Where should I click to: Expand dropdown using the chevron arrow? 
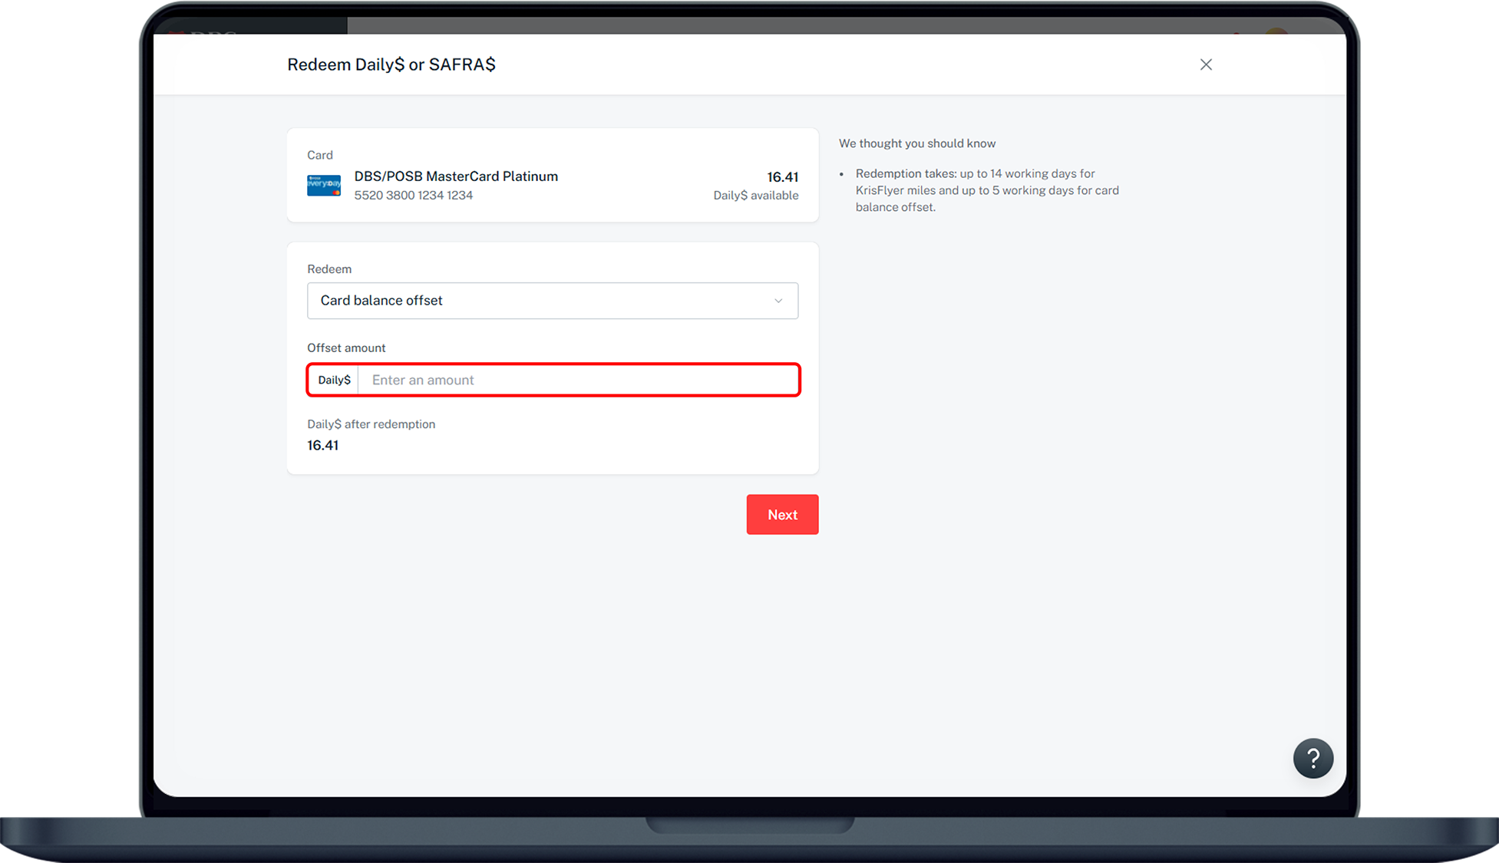778,301
